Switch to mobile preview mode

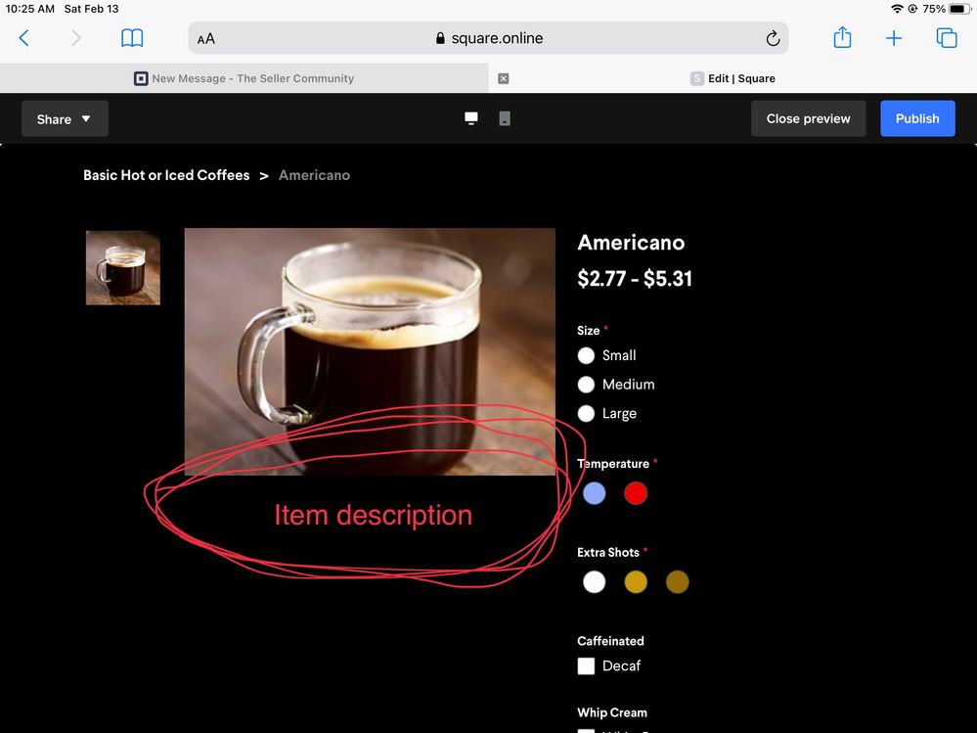(505, 118)
